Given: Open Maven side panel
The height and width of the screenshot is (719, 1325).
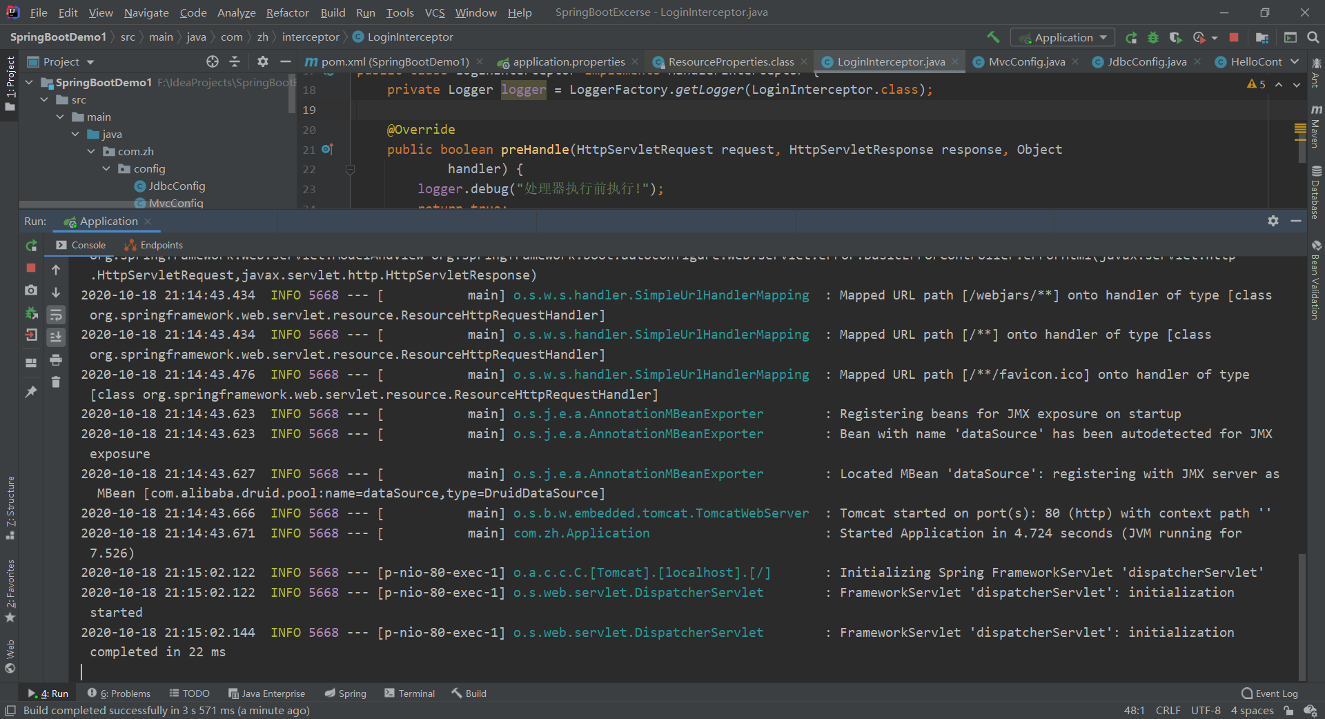Looking at the screenshot, I should click(1316, 128).
